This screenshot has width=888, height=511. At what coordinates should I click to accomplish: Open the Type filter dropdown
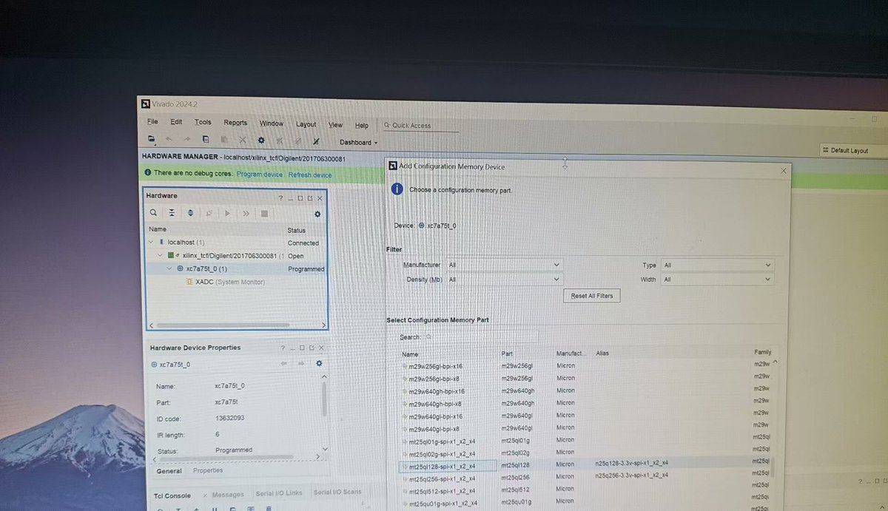click(x=717, y=265)
